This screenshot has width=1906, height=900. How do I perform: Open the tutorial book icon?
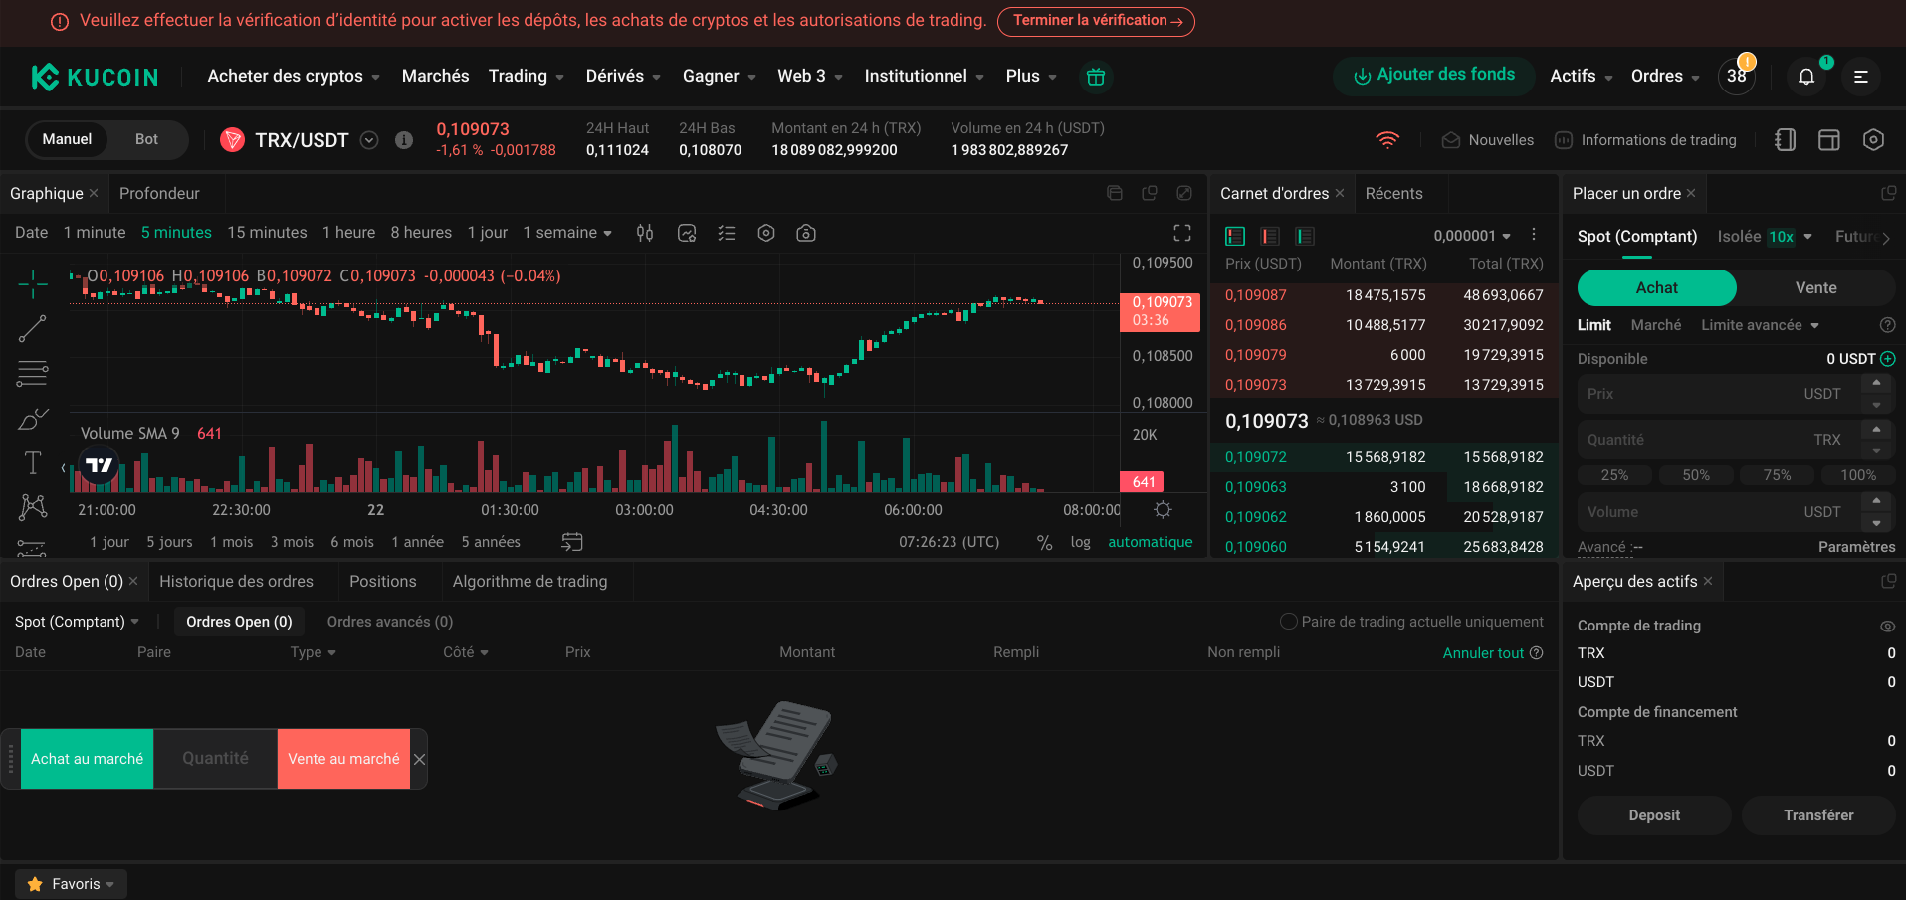click(1786, 140)
